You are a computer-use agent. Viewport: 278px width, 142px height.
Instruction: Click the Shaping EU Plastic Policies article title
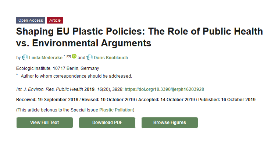pos(139,37)
